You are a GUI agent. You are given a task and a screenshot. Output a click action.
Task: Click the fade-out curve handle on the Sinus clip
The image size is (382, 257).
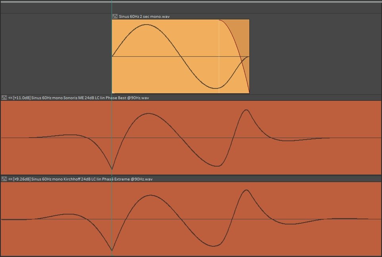pos(220,20)
